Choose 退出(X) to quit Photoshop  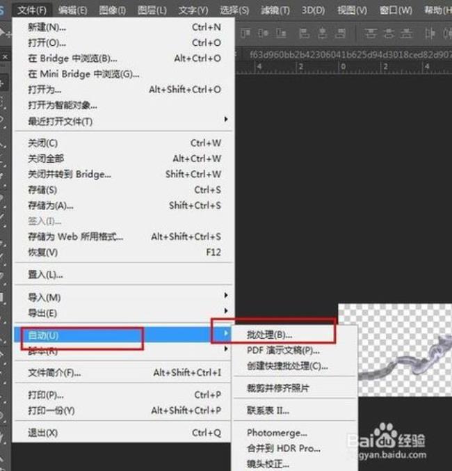click(124, 433)
